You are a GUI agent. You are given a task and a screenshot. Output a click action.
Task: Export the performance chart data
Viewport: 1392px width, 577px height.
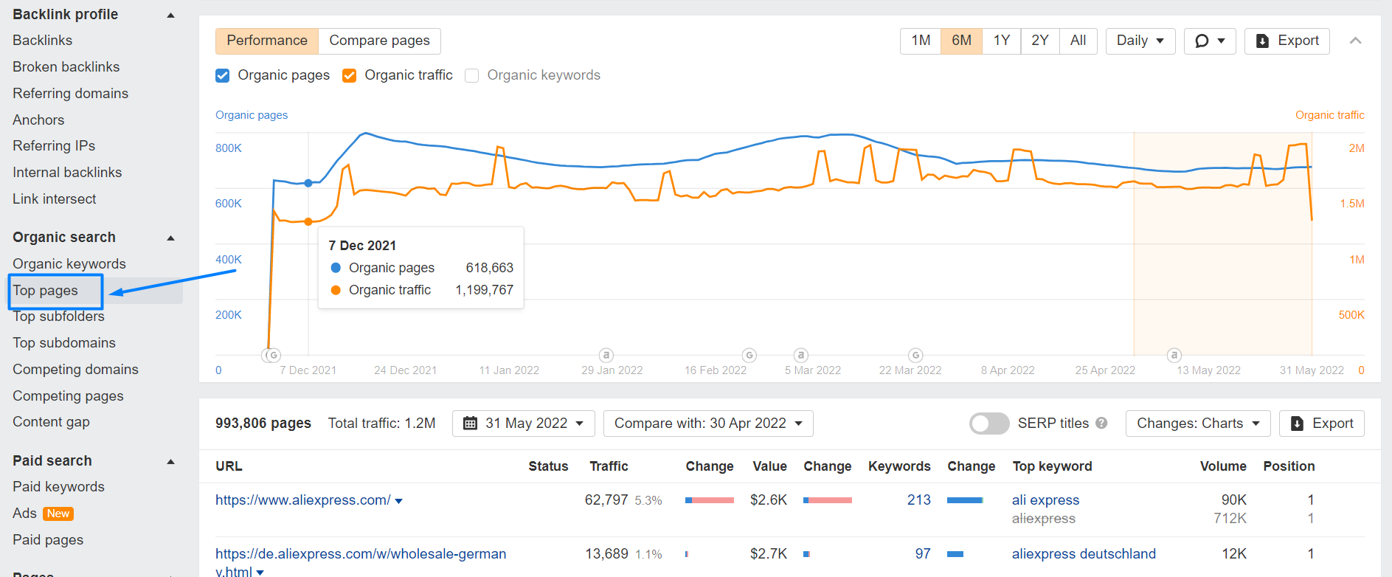click(1287, 41)
